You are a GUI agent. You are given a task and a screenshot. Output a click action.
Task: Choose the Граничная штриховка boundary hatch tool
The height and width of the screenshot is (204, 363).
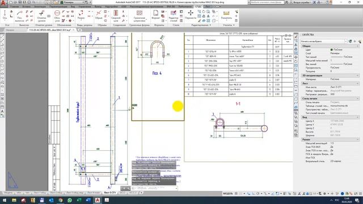(x=140, y=16)
